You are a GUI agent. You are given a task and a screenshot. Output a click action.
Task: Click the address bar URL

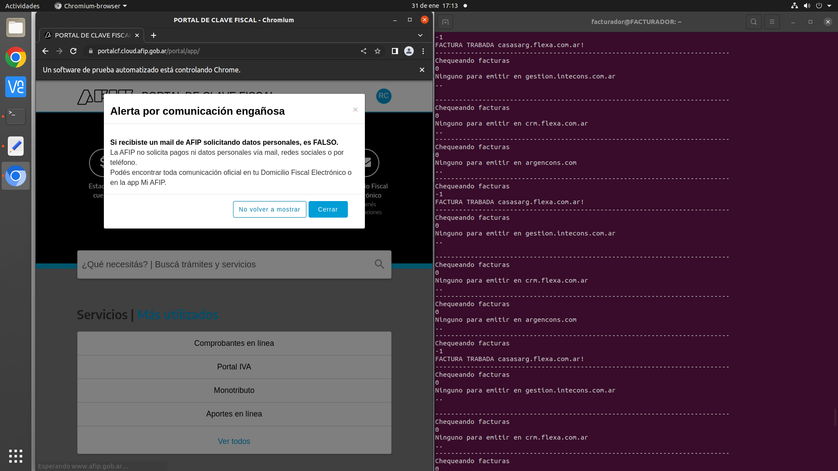149,51
